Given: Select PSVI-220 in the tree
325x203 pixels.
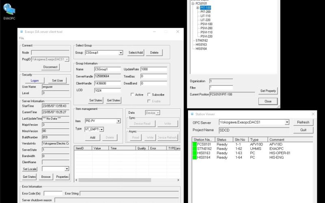Looking at the screenshot, I should [206, 37].
